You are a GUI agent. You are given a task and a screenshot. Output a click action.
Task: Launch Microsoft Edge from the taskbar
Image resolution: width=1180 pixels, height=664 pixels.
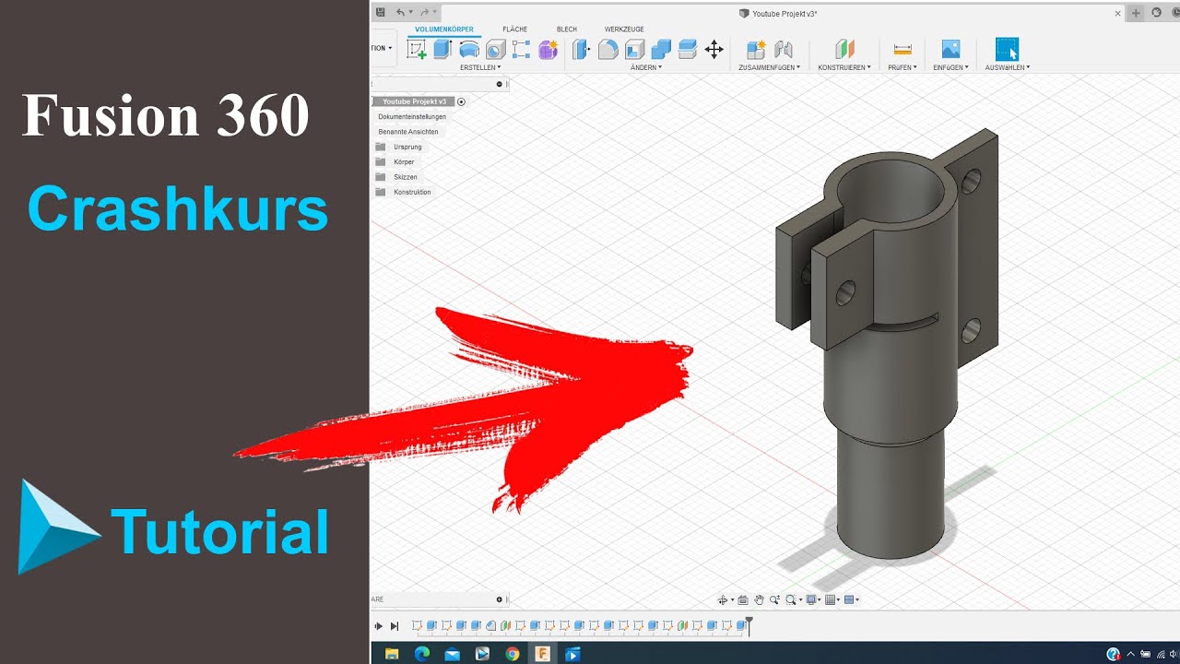coord(421,654)
